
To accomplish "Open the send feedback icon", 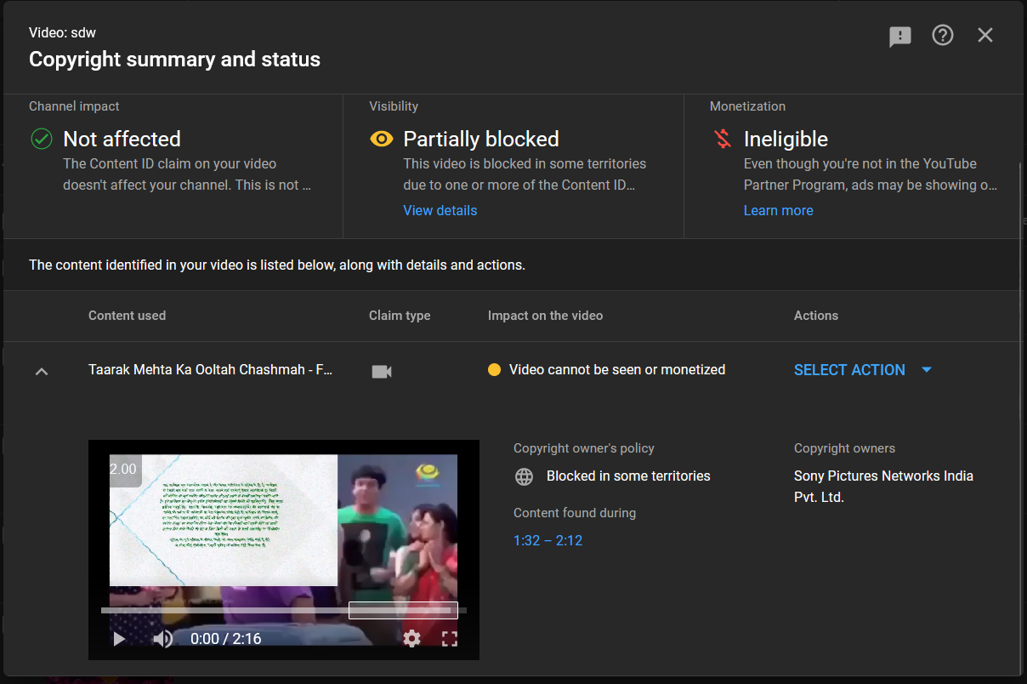I will coord(900,36).
